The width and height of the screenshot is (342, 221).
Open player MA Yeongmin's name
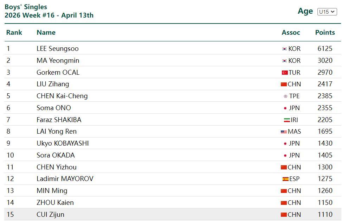click(58, 61)
